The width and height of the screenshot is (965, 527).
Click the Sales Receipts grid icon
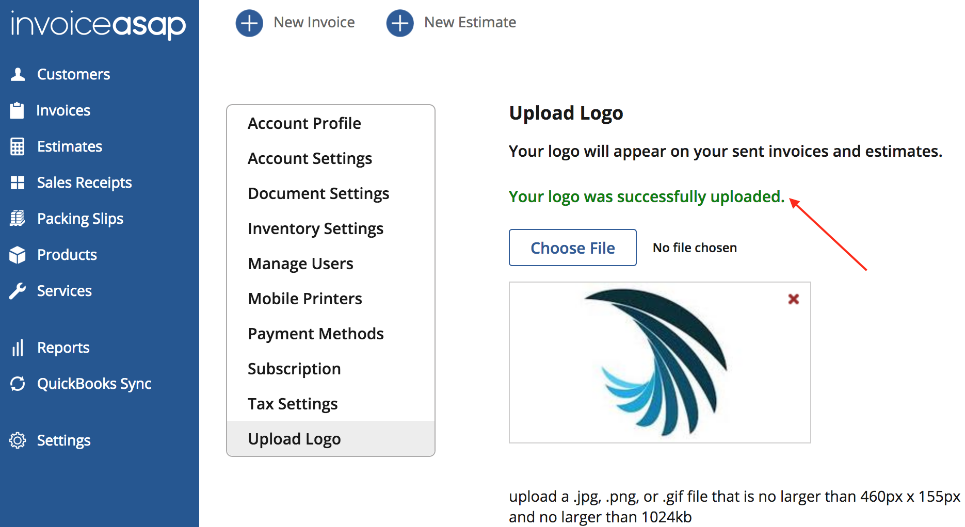pyautogui.click(x=17, y=183)
